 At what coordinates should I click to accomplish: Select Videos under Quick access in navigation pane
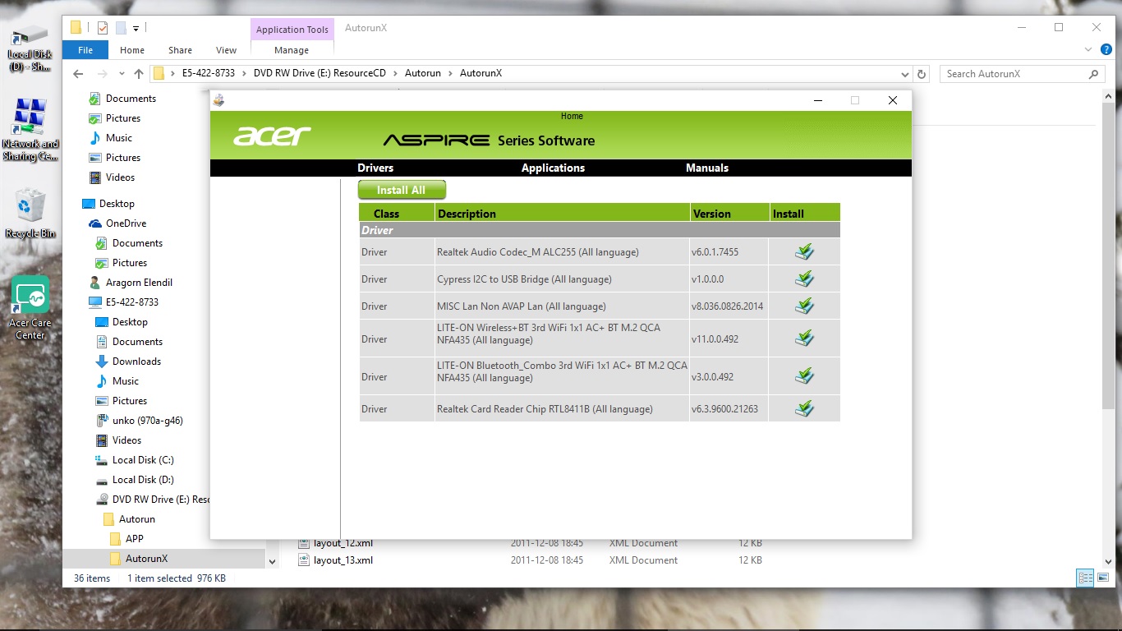(120, 177)
